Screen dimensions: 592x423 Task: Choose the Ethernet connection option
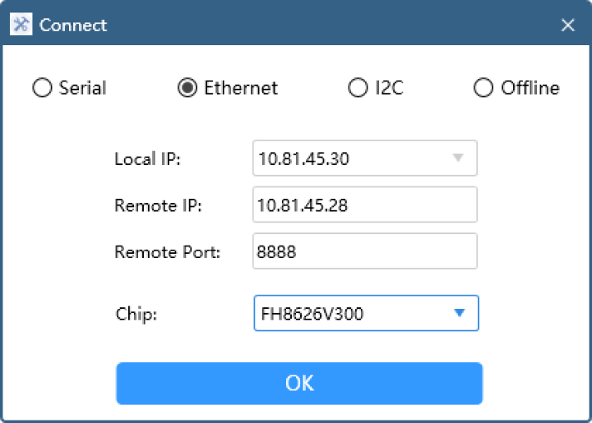coord(187,87)
